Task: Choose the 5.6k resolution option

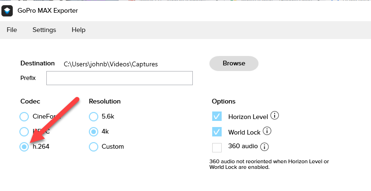Action: point(94,117)
